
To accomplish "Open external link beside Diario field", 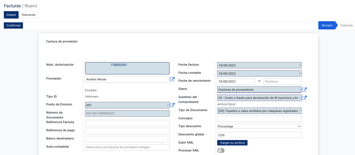I will click(x=304, y=90).
